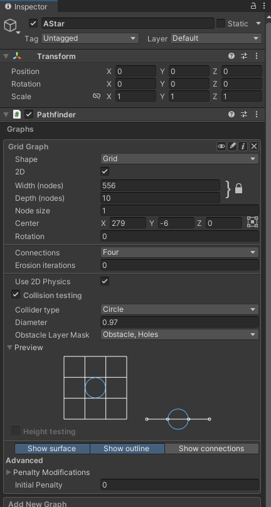Remove Grid Graph with X icon
Viewport: 271px width, 507px height.
(x=254, y=146)
